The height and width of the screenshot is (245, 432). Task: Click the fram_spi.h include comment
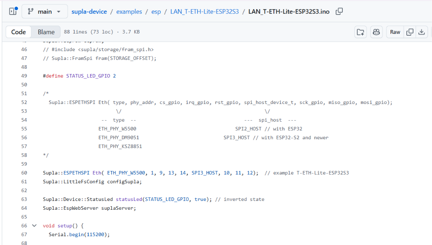[99, 49]
